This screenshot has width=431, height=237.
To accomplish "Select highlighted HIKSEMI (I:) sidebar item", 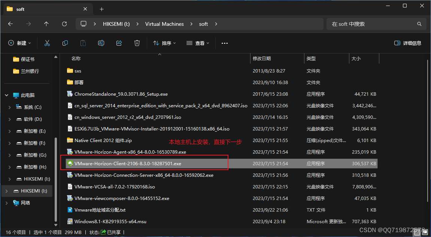I will click(x=27, y=191).
